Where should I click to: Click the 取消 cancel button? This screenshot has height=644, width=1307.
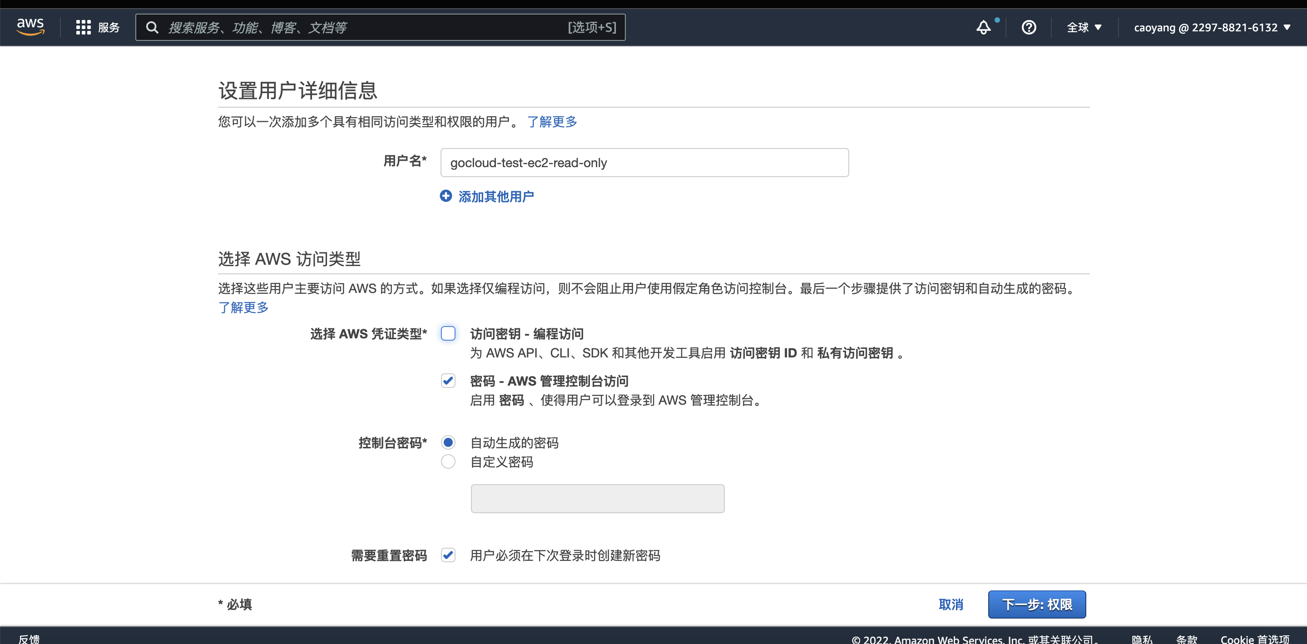(x=951, y=604)
